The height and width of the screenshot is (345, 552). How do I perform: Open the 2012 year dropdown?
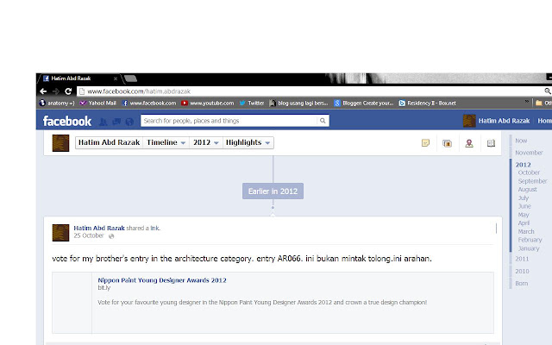click(206, 142)
